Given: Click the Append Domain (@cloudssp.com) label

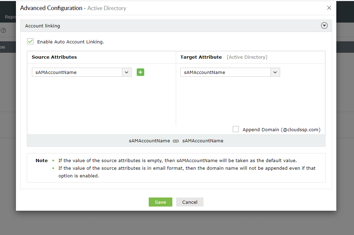Looking at the screenshot, I should (281, 129).
